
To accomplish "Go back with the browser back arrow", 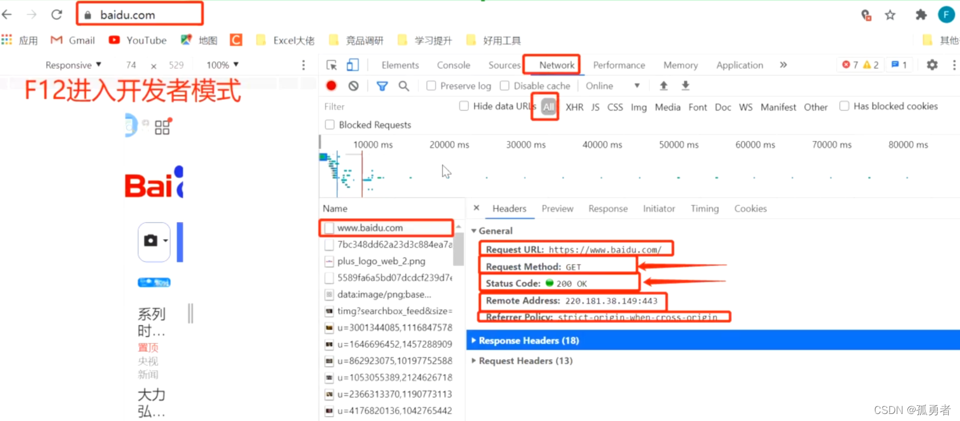I will click(x=8, y=15).
